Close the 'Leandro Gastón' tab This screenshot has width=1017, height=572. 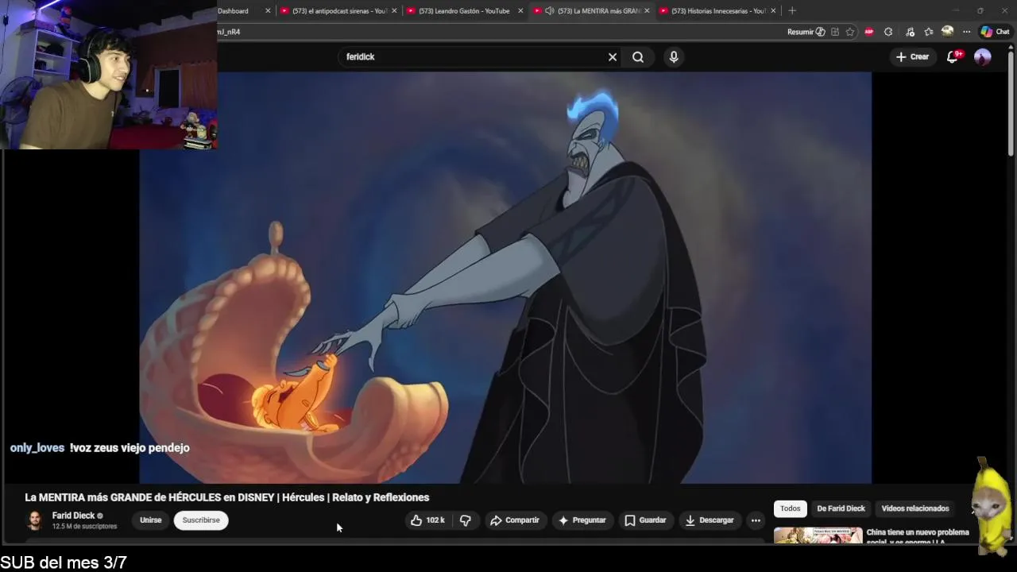click(520, 11)
